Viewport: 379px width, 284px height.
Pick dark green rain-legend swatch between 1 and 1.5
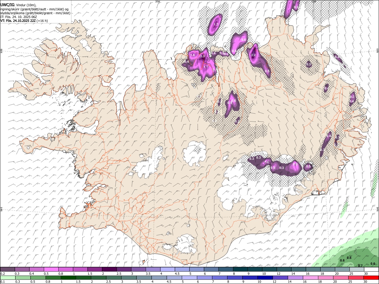pyautogui.click(x=68, y=278)
